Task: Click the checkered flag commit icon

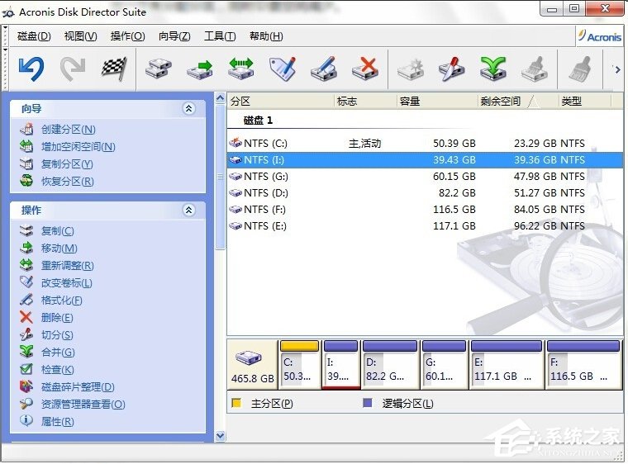Action: click(113, 69)
